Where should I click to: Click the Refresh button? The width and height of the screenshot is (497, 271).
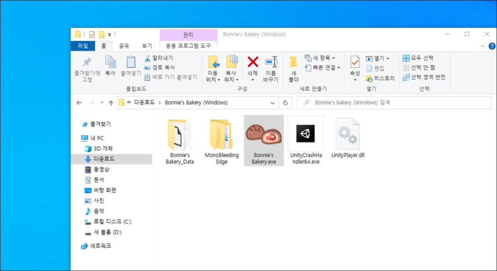[x=285, y=103]
